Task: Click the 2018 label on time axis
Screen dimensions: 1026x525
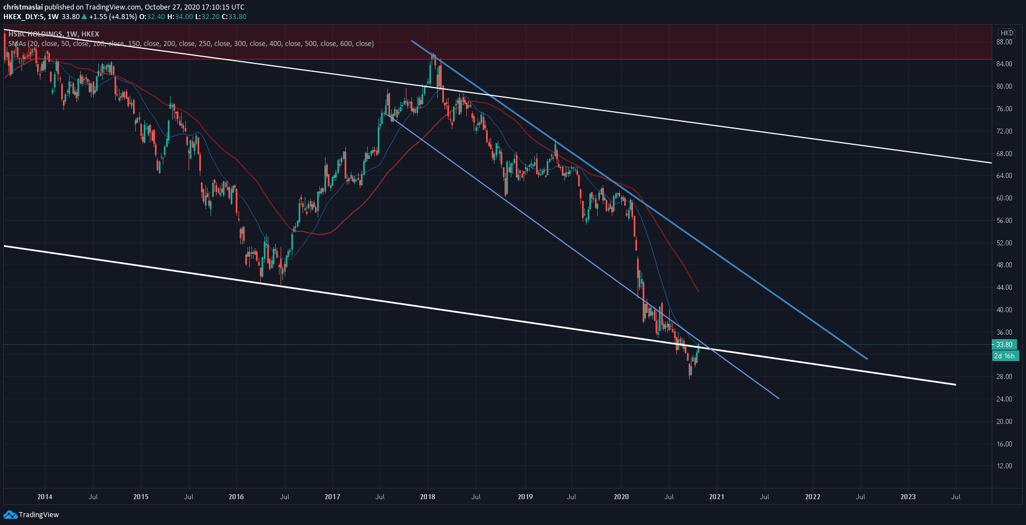Action: pyautogui.click(x=428, y=497)
